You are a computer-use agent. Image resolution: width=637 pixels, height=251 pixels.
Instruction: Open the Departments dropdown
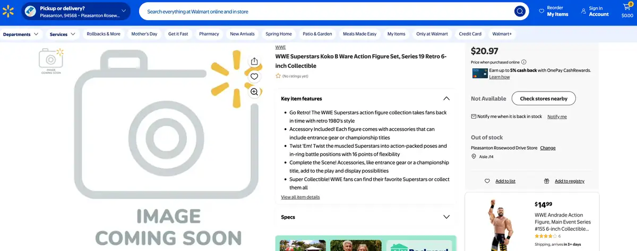[x=21, y=34]
